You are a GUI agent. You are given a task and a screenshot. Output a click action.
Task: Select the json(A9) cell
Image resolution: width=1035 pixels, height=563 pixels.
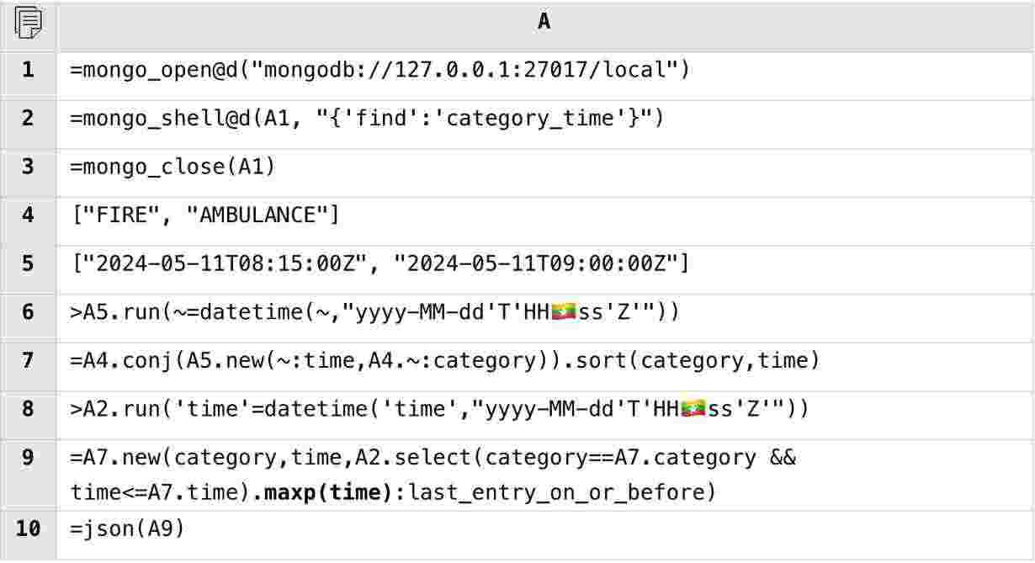point(127,529)
